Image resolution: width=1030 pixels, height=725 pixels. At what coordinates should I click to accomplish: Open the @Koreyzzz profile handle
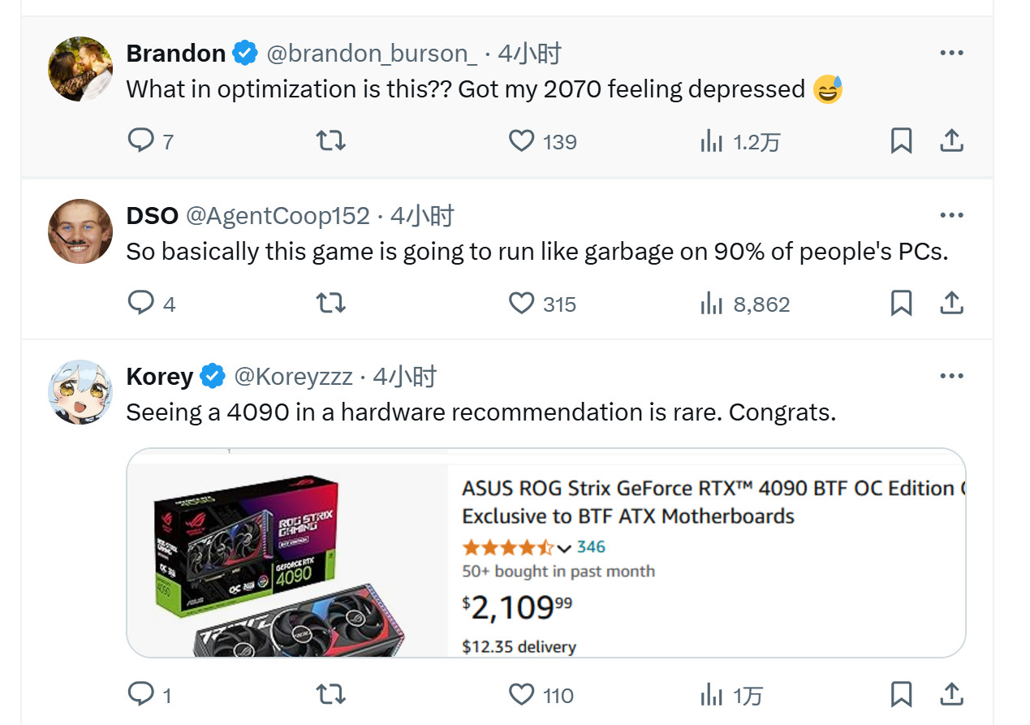pos(293,377)
